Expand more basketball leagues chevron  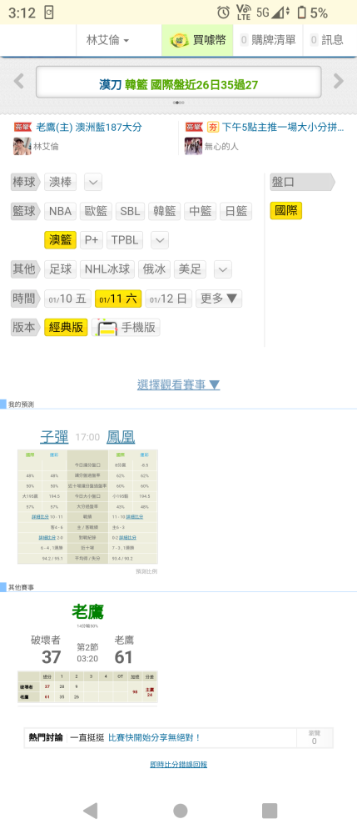(160, 240)
